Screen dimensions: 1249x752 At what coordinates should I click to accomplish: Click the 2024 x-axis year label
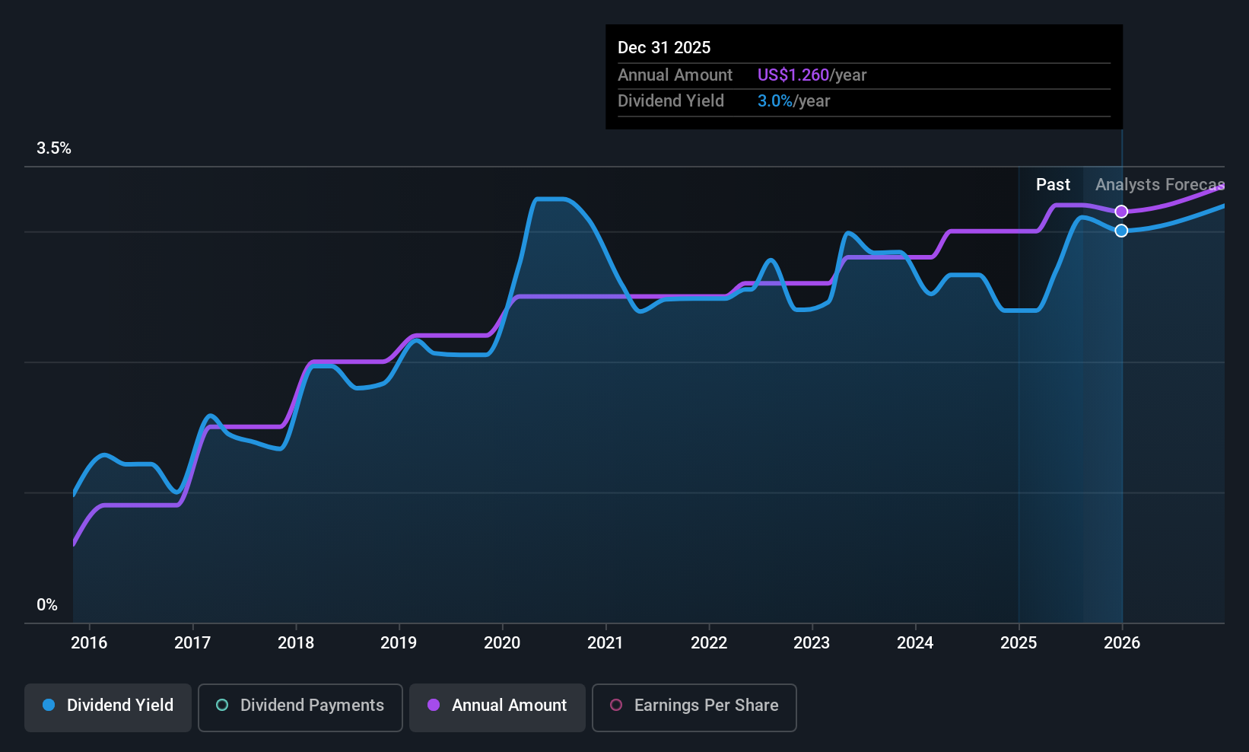(915, 642)
